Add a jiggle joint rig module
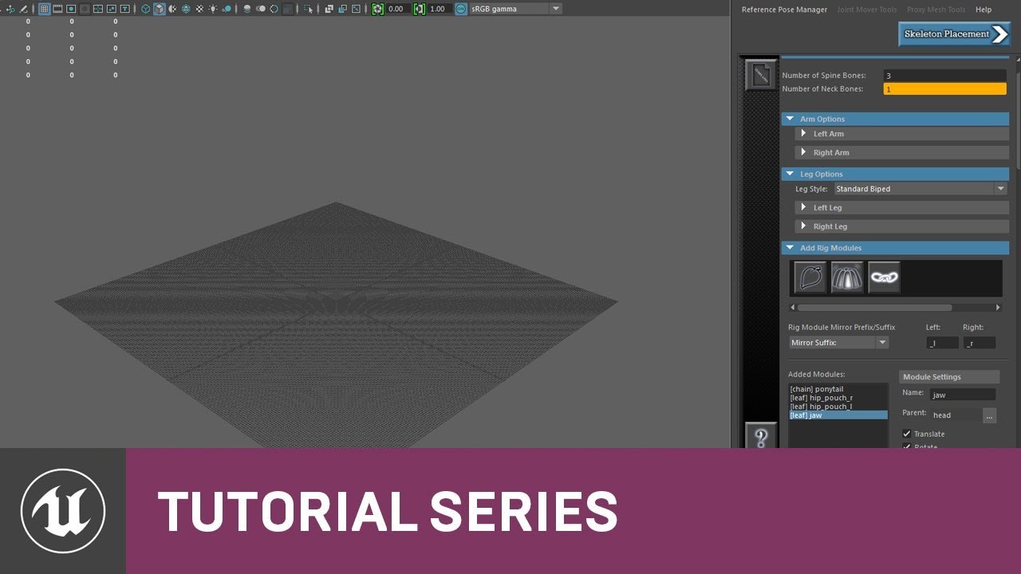Viewport: 1021px width, 574px height. (847, 277)
